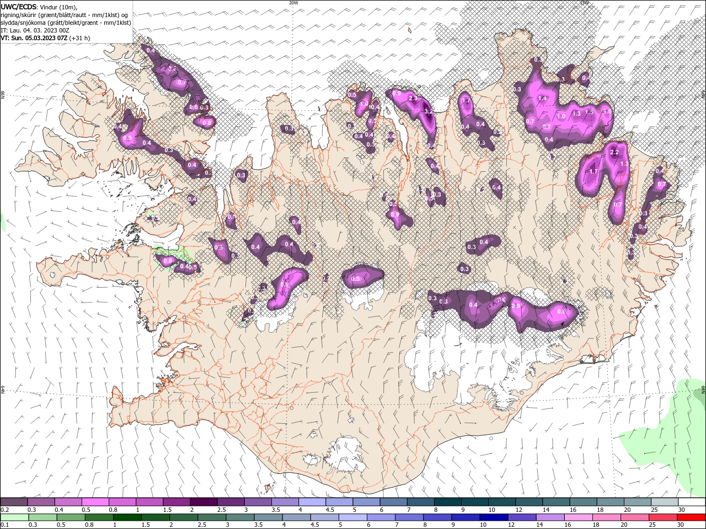
Task: Select top-row dark teal swatch starting at 8
Action: pyautogui.click(x=447, y=502)
